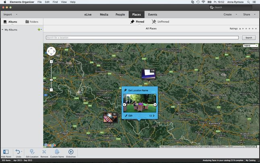Switch to the People tab
This screenshot has width=260, height=163.
(x=120, y=15)
